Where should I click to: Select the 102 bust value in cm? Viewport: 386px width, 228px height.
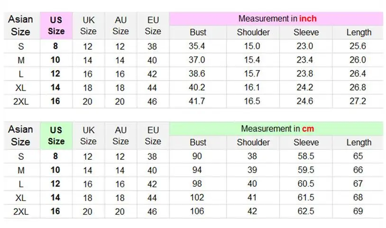click(198, 197)
